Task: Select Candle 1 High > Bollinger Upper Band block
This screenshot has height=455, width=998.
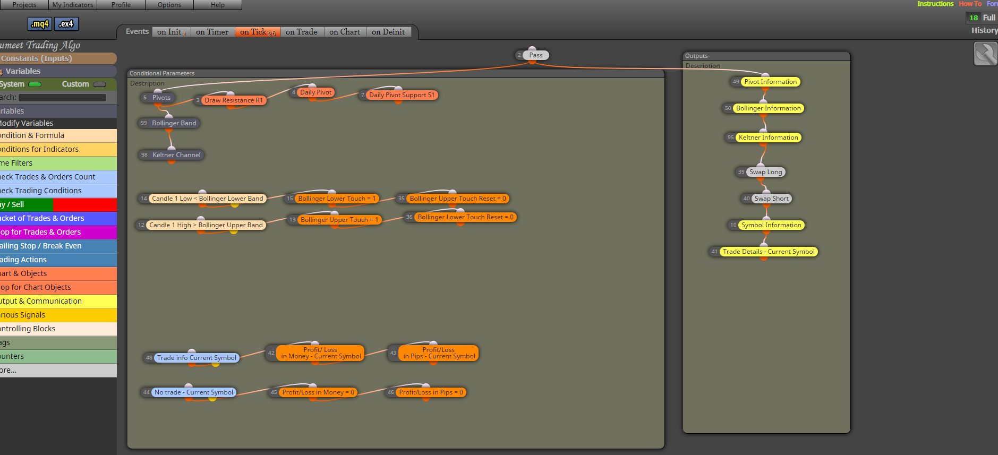Action: (x=206, y=225)
